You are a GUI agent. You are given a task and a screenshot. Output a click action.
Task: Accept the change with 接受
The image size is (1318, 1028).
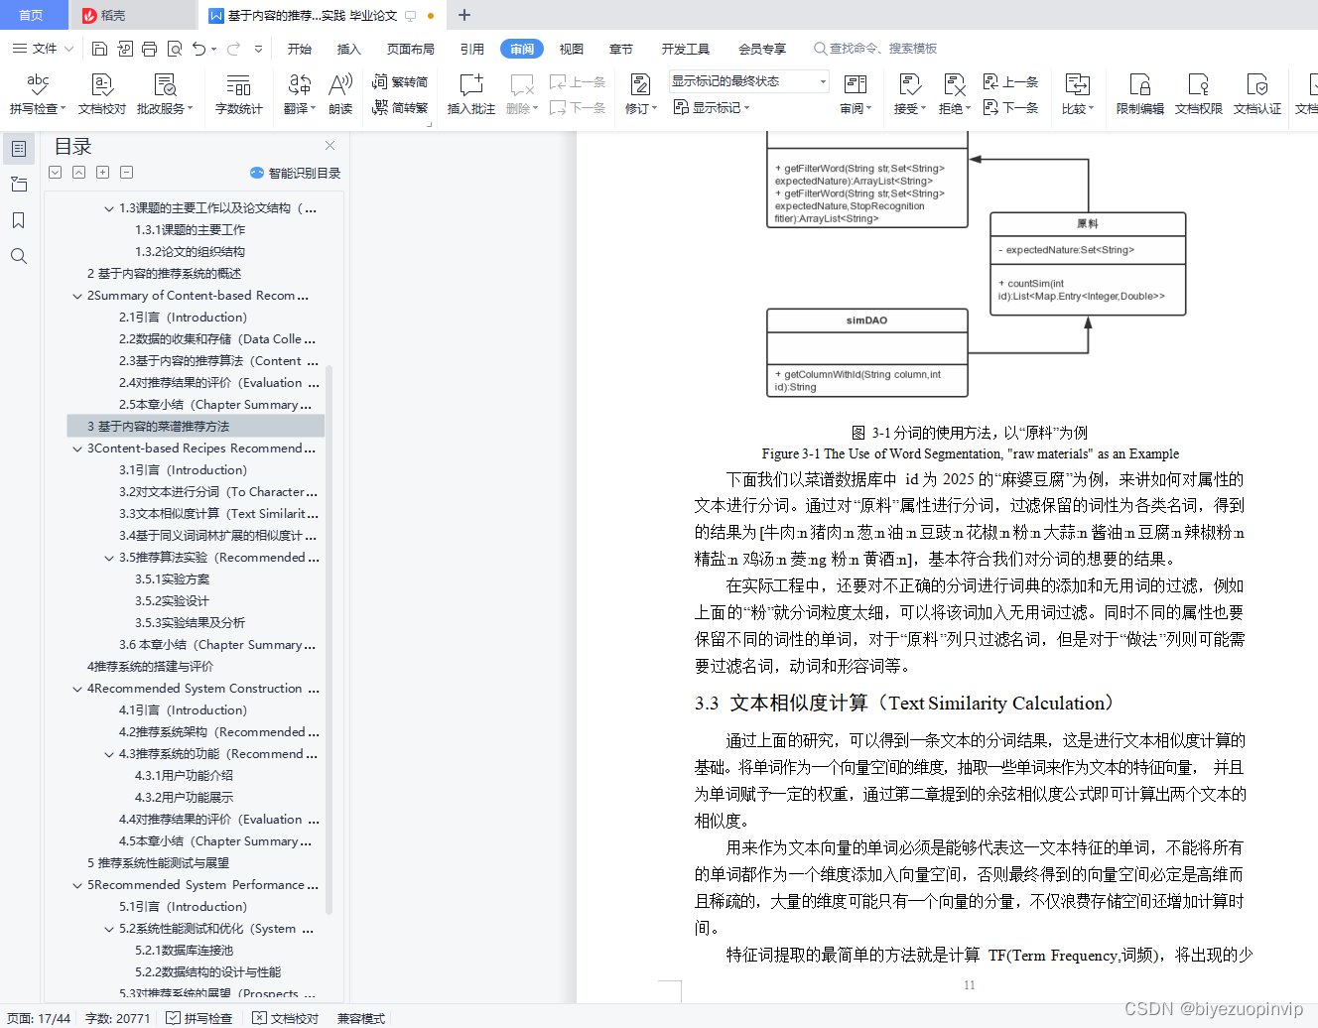(909, 94)
